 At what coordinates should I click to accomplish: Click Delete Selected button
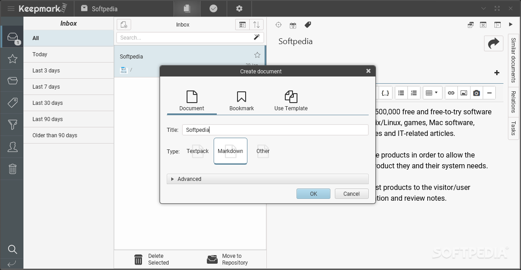(151, 259)
